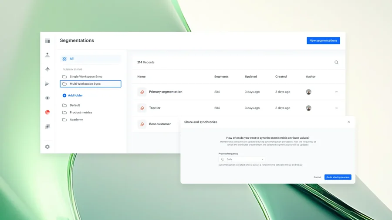The height and width of the screenshot is (220, 392).
Task: Click the Segmentations page title
Action: click(x=77, y=40)
